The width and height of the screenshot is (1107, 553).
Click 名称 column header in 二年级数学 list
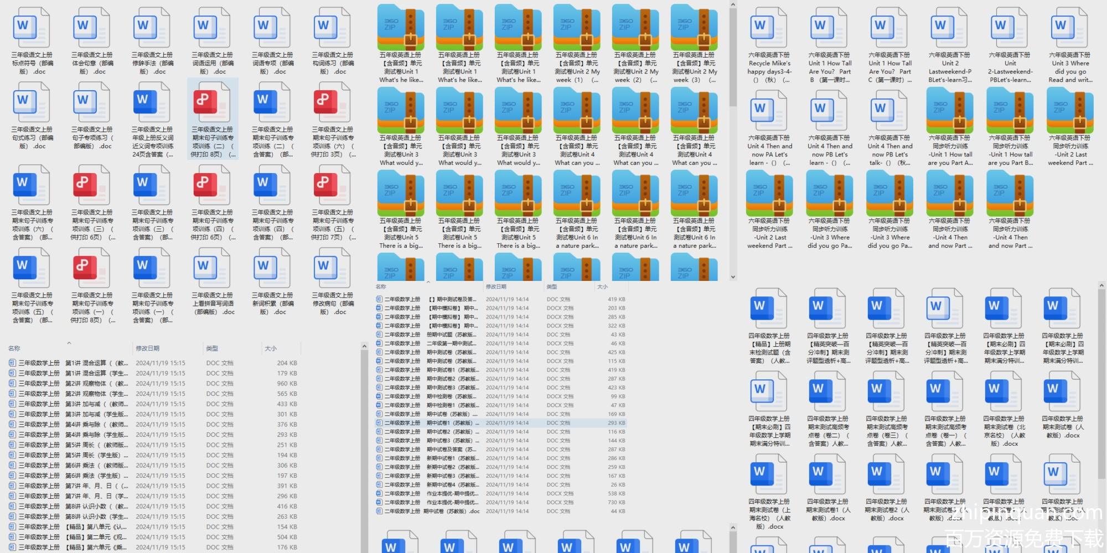pyautogui.click(x=381, y=287)
